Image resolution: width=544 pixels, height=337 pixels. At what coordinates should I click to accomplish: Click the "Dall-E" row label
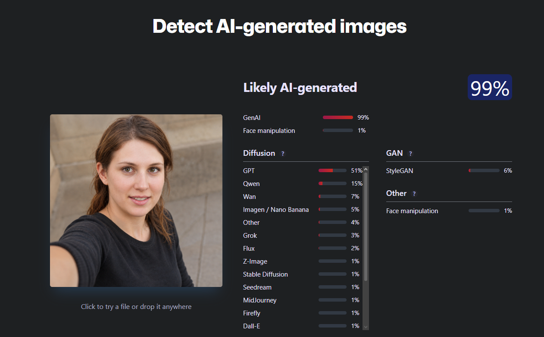pos(251,326)
